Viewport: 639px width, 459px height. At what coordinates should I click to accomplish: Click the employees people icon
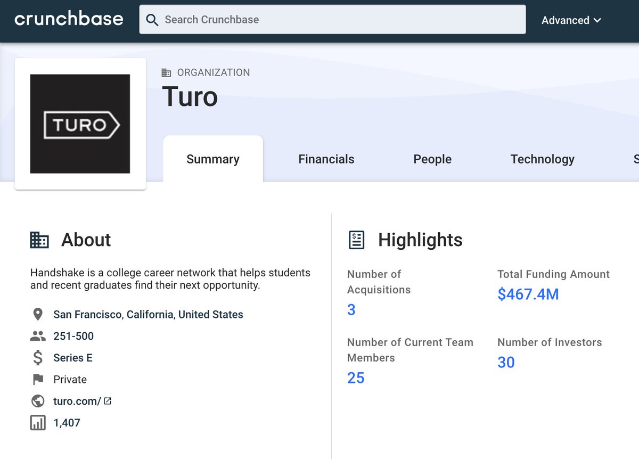[x=38, y=336]
